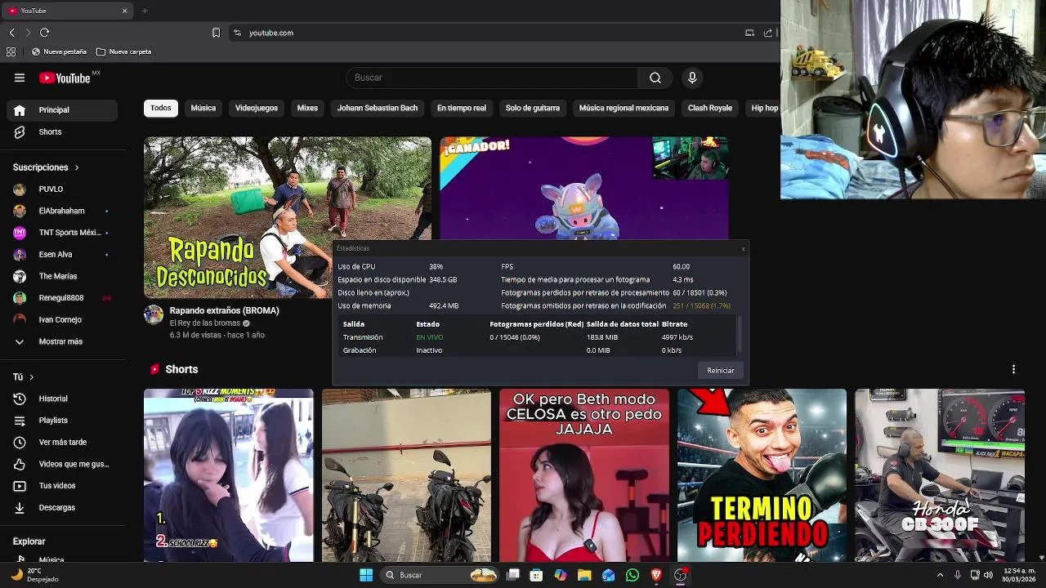Screen dimensions: 1046x588
Task: Open Honda CB 300F short thumbnail
Action: (x=940, y=475)
